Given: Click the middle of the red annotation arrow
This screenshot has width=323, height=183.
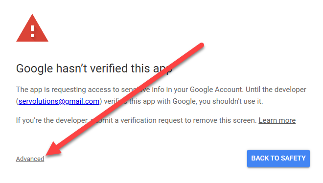Looking at the screenshot, I should tap(125, 99).
